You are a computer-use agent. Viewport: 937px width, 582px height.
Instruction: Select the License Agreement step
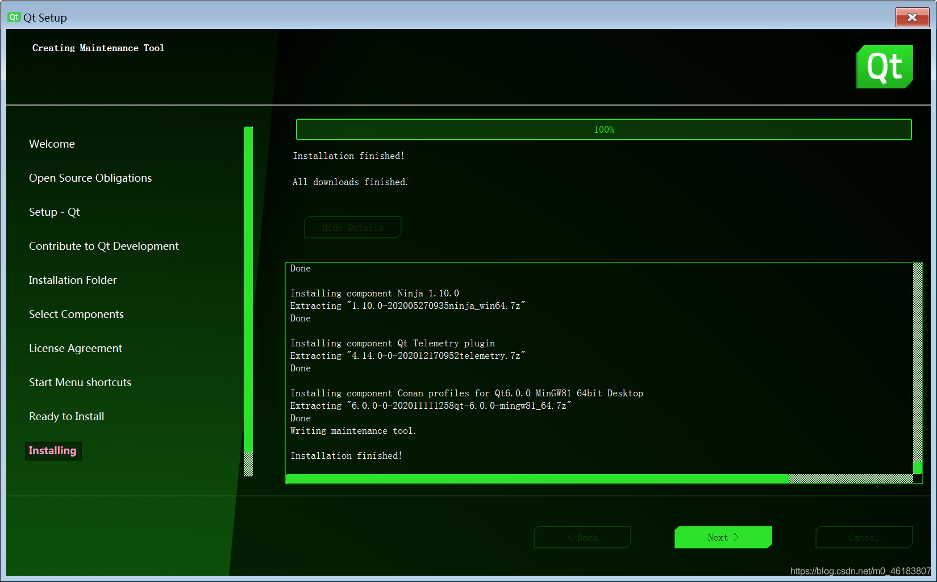76,348
